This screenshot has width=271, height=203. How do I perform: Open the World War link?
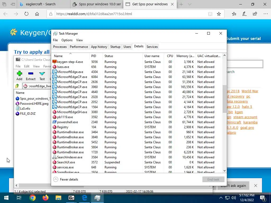point(250,91)
